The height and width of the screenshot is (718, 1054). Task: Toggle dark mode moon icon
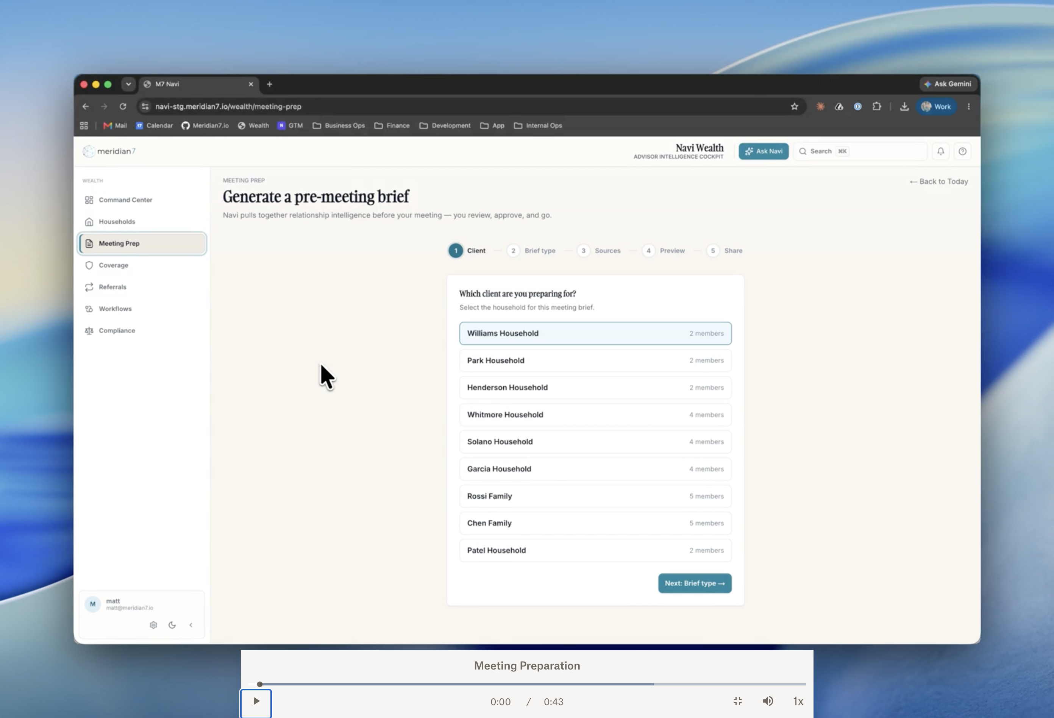click(172, 625)
